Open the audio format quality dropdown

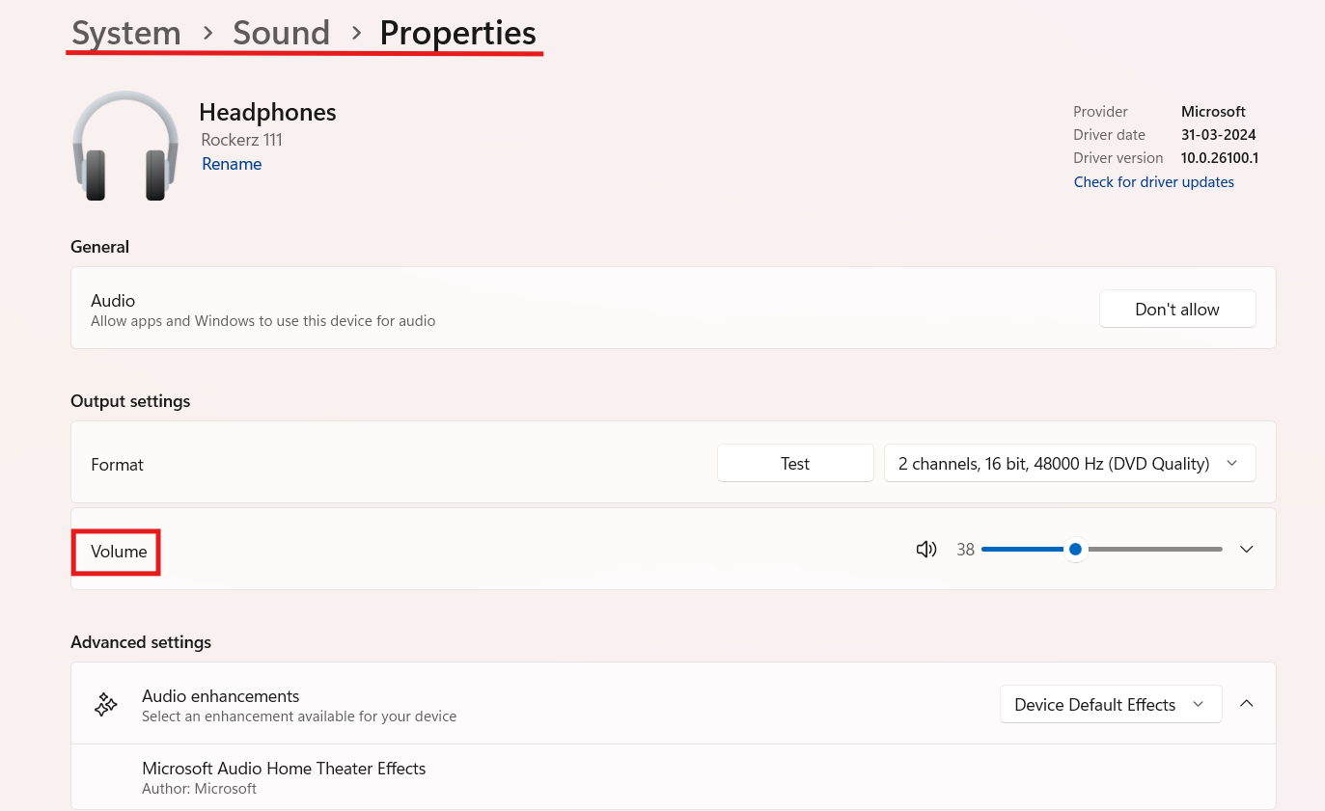pos(1069,464)
